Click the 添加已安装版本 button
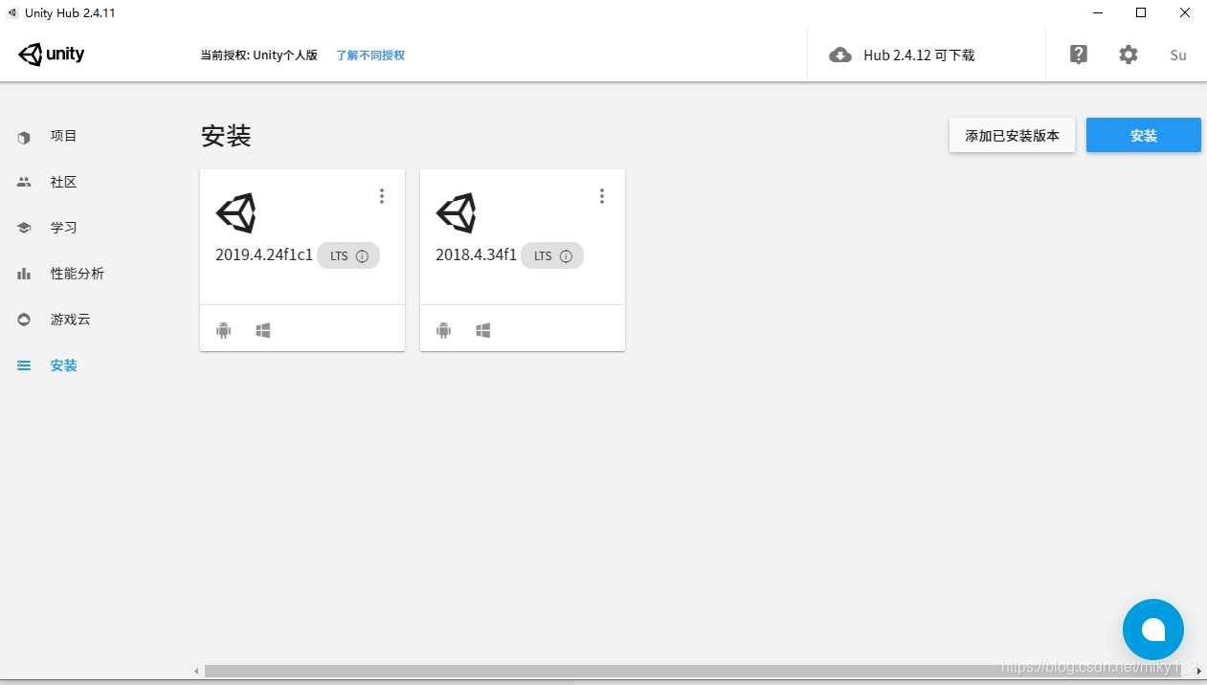1207x685 pixels. 1013,135
